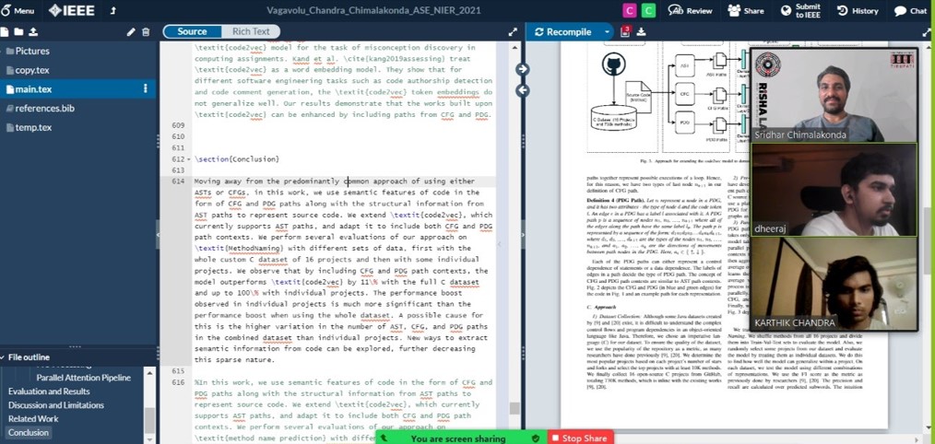935x444 pixels.
Task: Open Review panel
Action: point(690,11)
